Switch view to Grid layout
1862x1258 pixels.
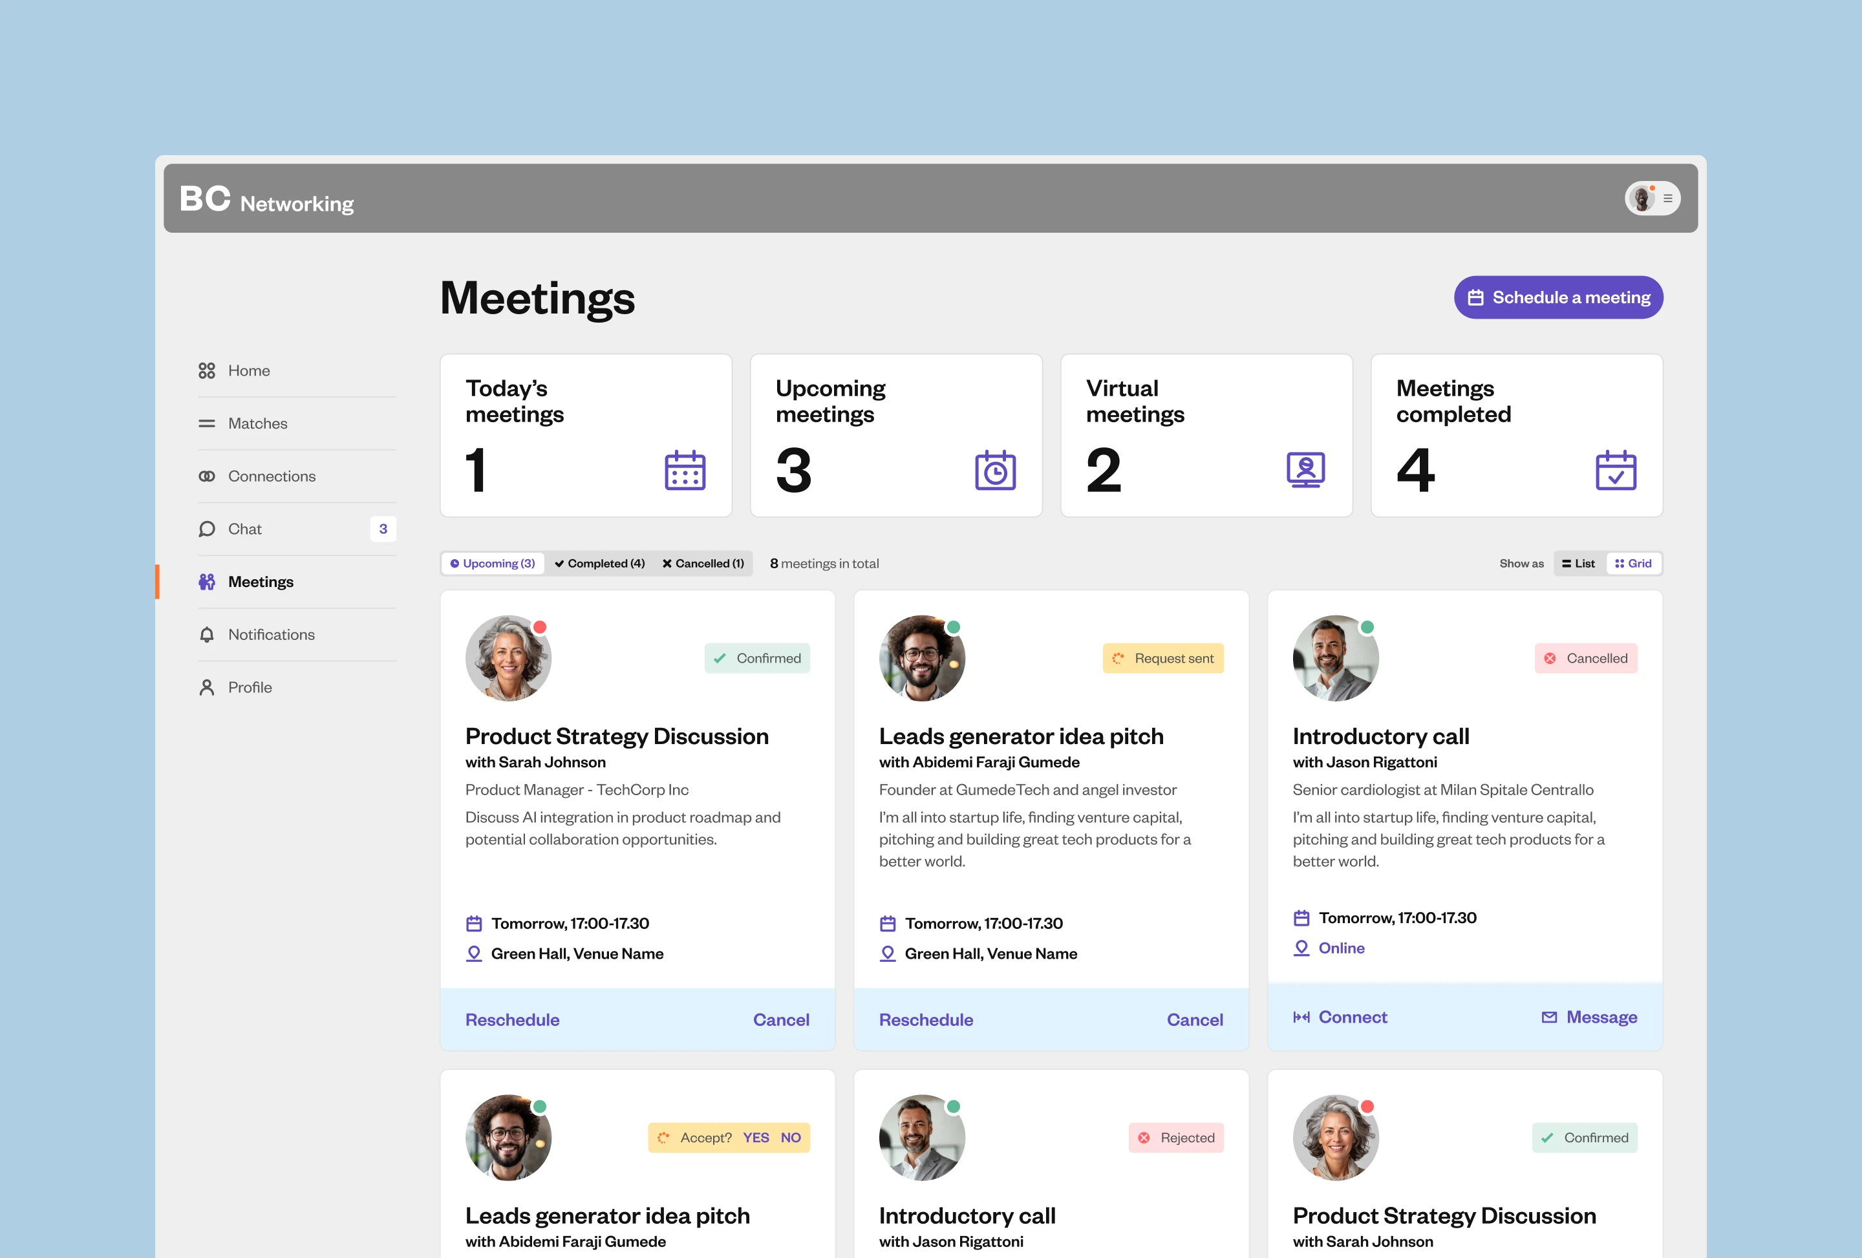1634,563
